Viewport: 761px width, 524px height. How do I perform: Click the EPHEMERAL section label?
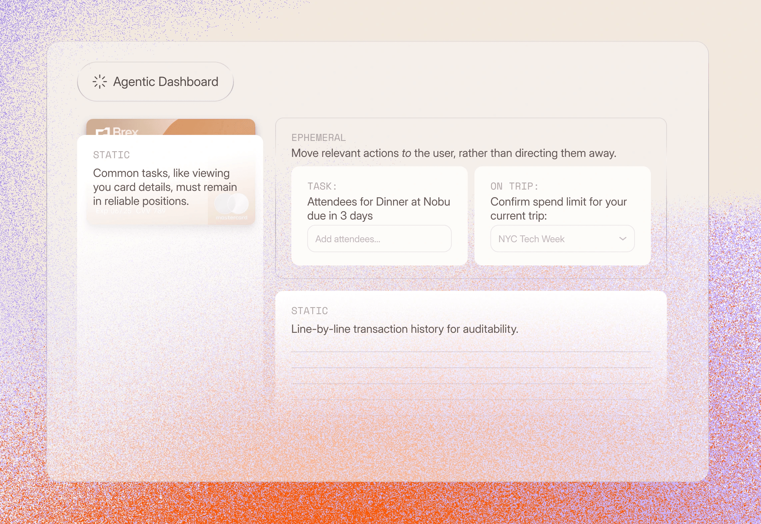(318, 138)
